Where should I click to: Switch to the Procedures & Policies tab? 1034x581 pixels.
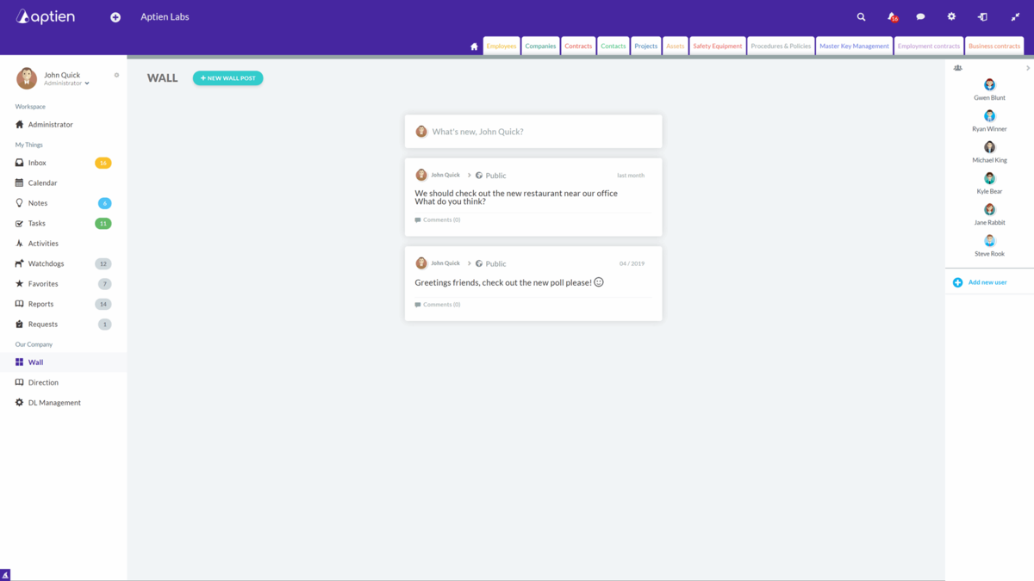coord(781,46)
